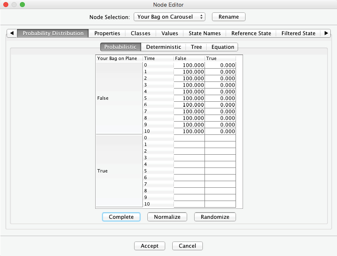Screen dimensions: 337x256
Task: Accept the node changes
Action: coord(149,246)
